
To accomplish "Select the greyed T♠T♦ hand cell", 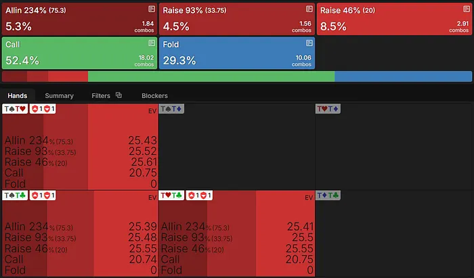I will (x=236, y=147).
